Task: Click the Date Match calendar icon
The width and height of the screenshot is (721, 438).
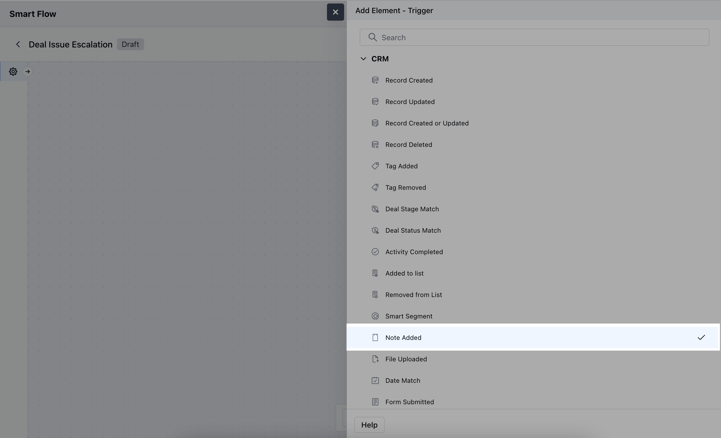Action: 375,380
